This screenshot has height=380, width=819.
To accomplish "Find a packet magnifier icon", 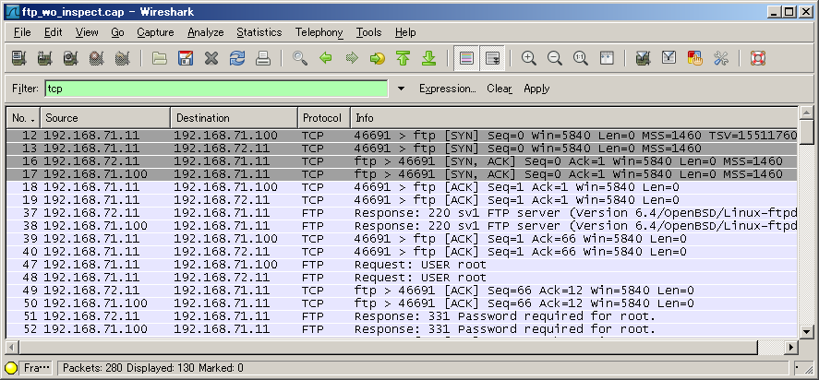I will point(300,58).
